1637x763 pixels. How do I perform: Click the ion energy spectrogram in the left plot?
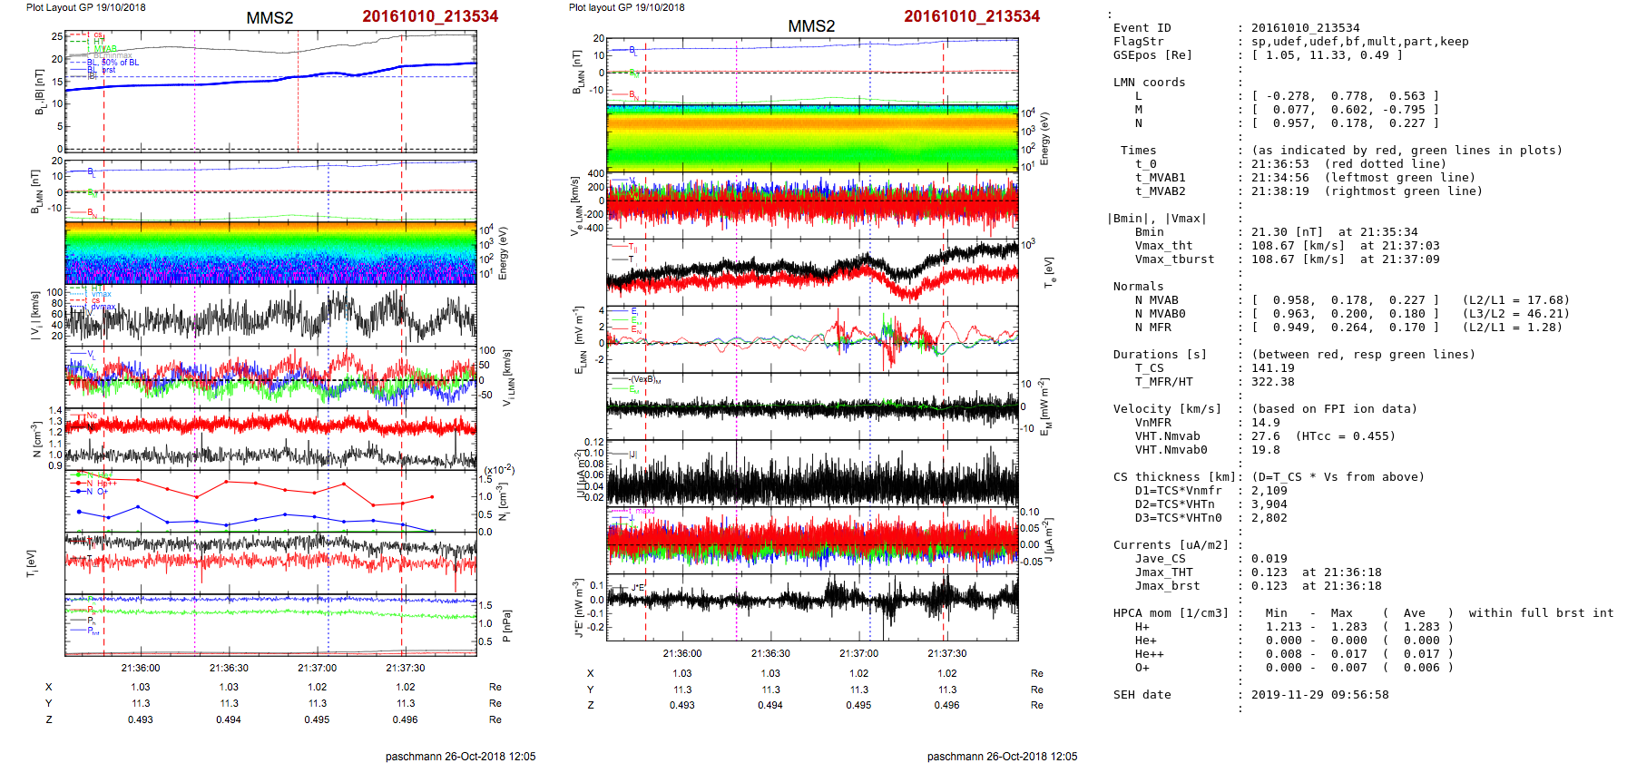(270, 253)
